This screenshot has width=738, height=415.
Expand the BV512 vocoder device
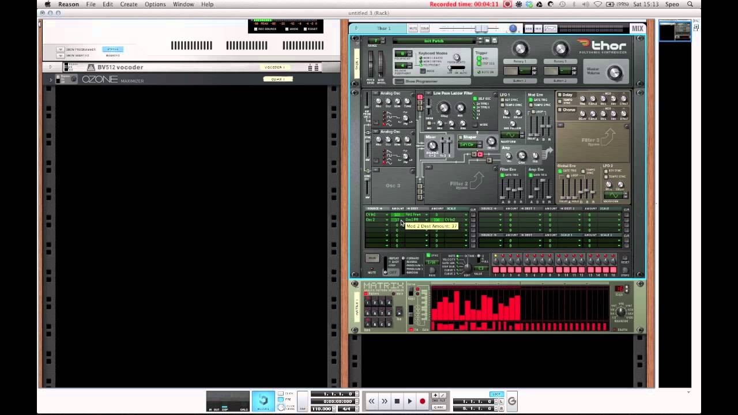[50, 67]
